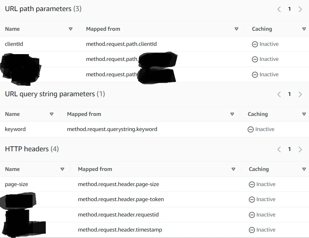Sort query string parameters by Name
This screenshot has width=309, height=238.
coord(52,114)
